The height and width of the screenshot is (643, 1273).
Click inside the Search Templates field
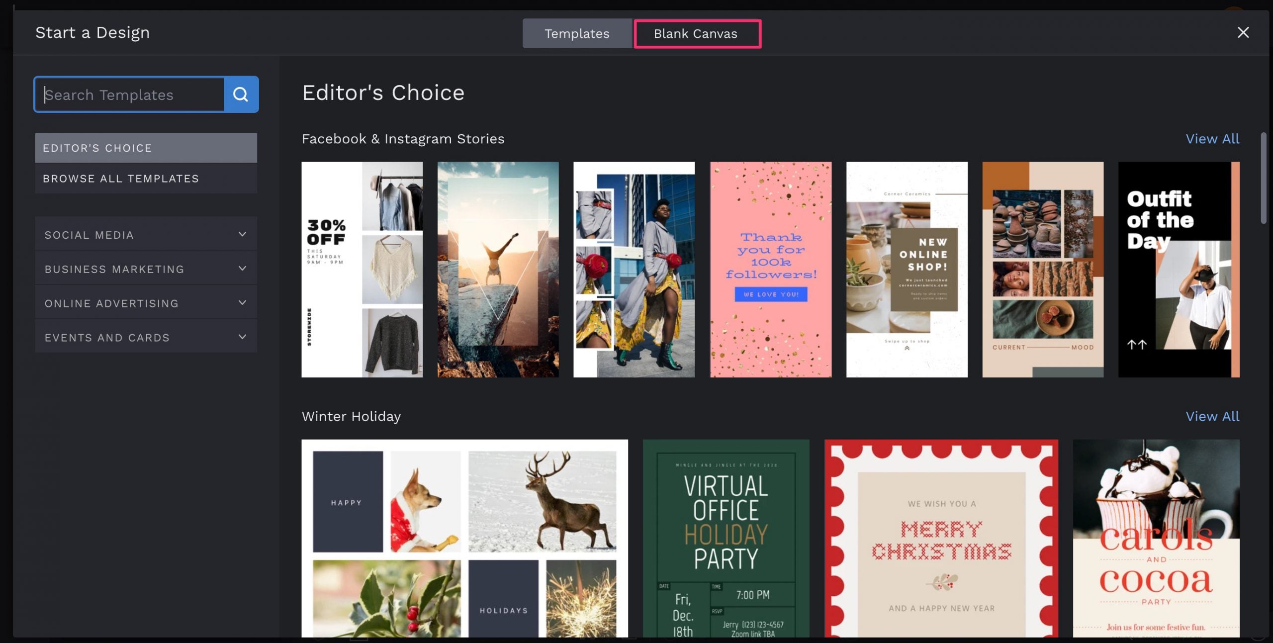(129, 94)
